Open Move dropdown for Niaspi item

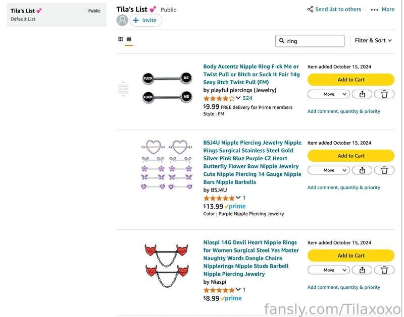click(x=329, y=270)
